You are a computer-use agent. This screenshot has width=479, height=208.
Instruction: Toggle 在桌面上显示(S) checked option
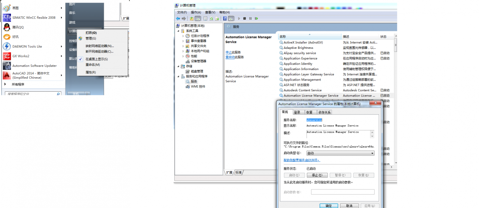point(97,59)
